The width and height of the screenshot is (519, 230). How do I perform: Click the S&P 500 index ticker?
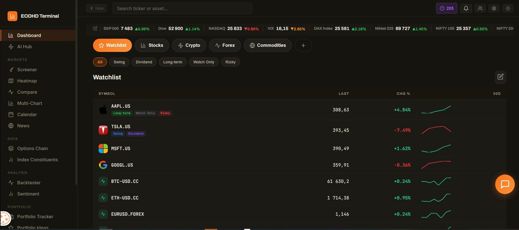tap(126, 29)
